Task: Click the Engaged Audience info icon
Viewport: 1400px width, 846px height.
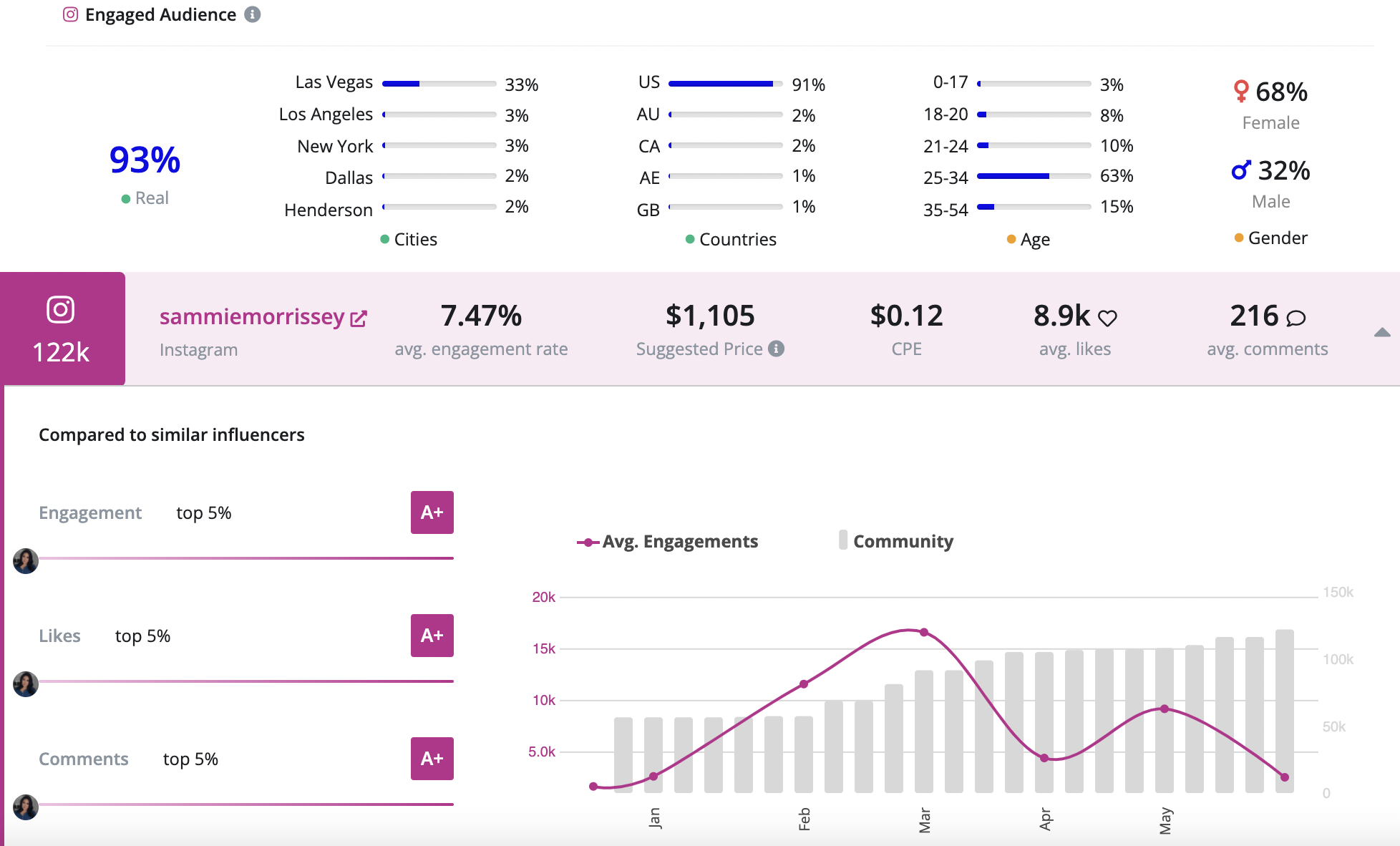Action: tap(252, 14)
